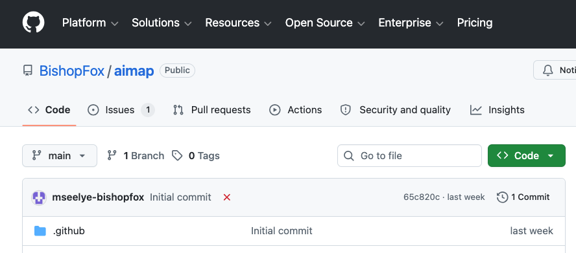Image resolution: width=576 pixels, height=253 pixels.
Task: Click the notifications bell icon
Action: point(547,70)
